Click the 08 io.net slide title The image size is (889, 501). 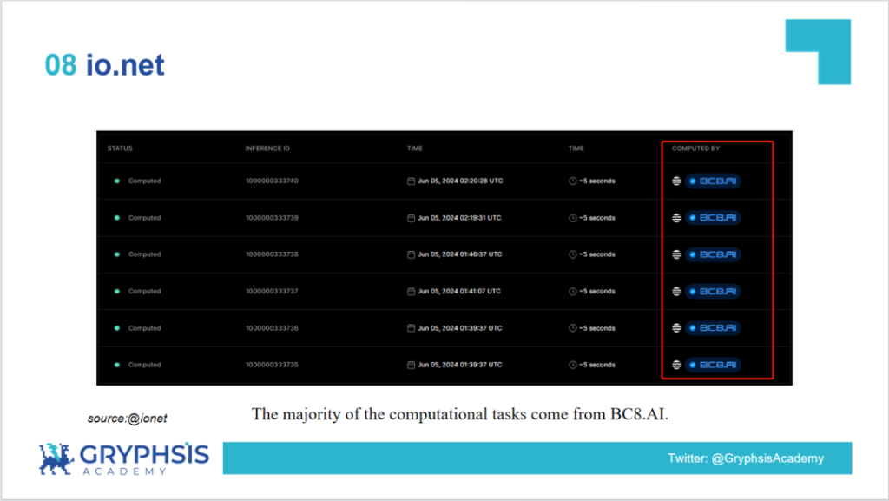104,64
